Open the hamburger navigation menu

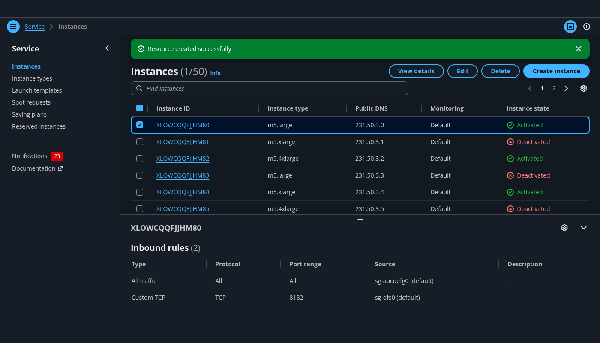pyautogui.click(x=13, y=27)
